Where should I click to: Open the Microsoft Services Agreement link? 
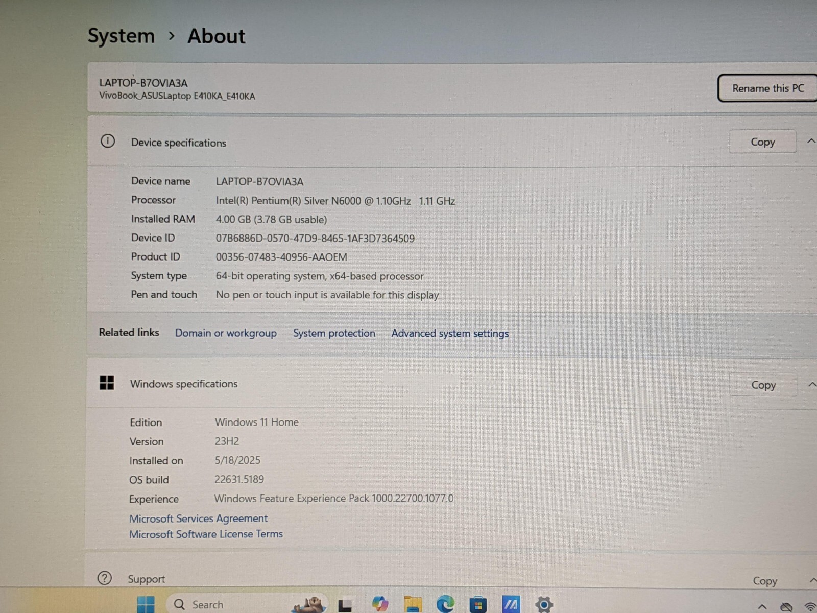(x=198, y=518)
